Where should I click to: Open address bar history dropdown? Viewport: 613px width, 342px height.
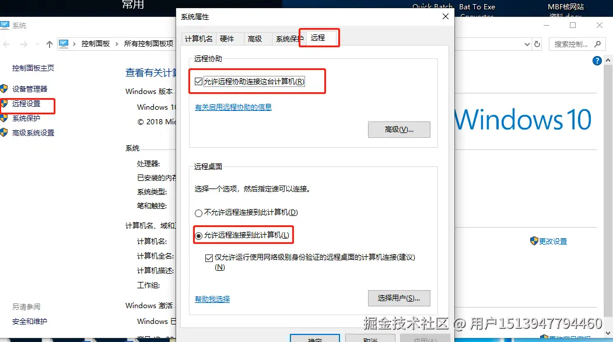(527, 44)
